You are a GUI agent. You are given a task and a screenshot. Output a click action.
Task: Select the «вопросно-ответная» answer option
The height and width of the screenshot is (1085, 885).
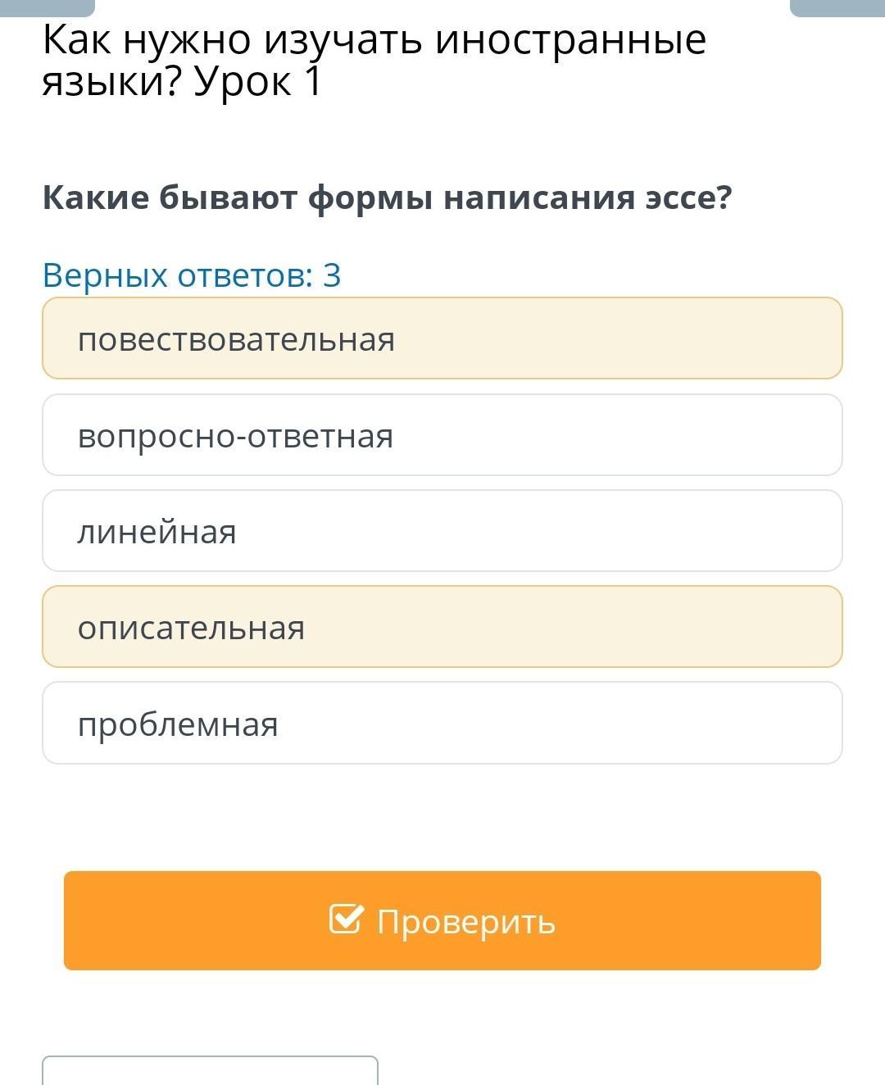(x=442, y=435)
